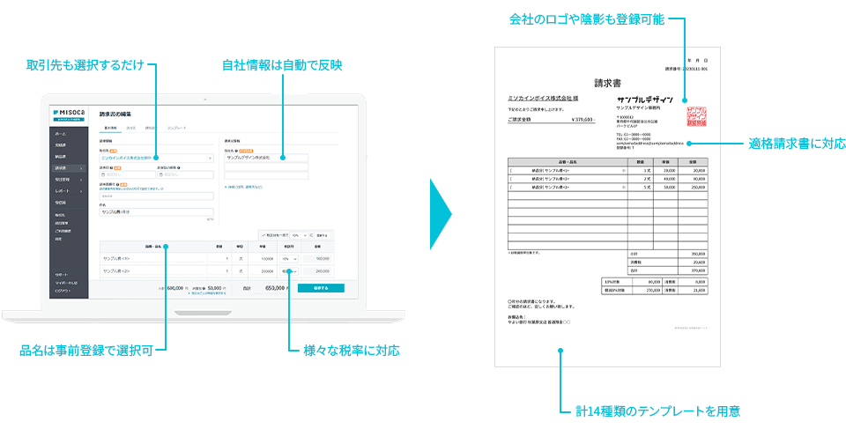The width and height of the screenshot is (846, 429).
Task: Open the calendar icon in 請求日 field
Action: [102, 174]
